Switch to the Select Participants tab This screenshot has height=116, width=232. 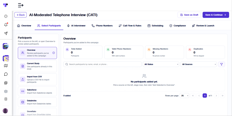[49, 26]
